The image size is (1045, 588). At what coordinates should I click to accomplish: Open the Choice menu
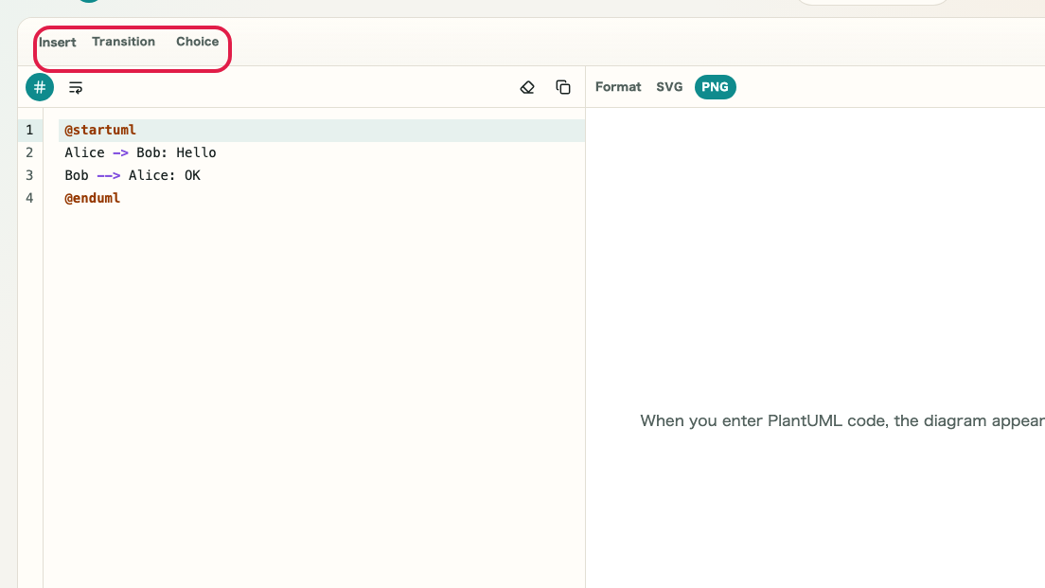197,42
